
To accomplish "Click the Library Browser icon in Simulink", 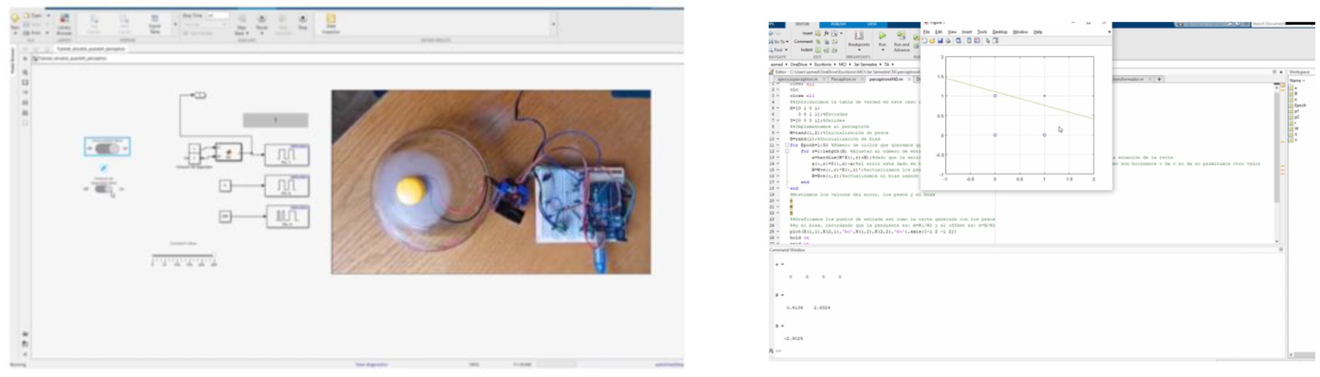I will click(64, 23).
